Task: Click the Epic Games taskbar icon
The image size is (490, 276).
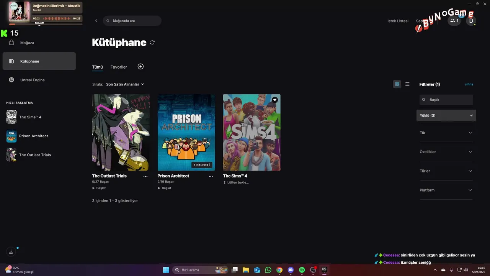Action: pyautogui.click(x=324, y=270)
